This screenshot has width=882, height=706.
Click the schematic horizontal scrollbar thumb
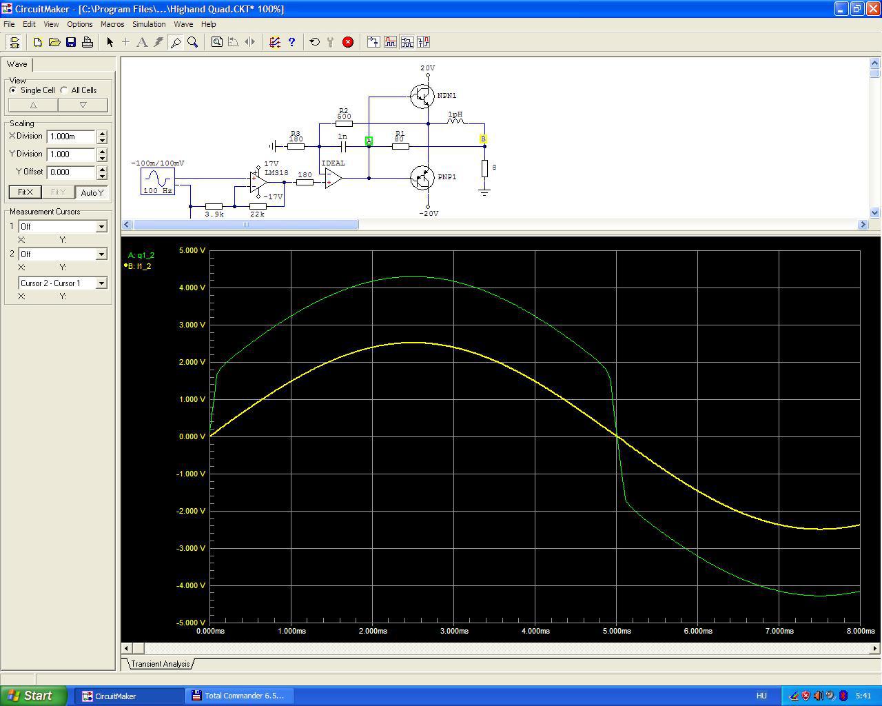pos(245,225)
